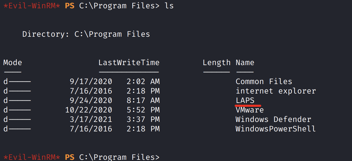Click the LAPS directory name
The height and width of the screenshot is (161, 352).
[x=245, y=100]
